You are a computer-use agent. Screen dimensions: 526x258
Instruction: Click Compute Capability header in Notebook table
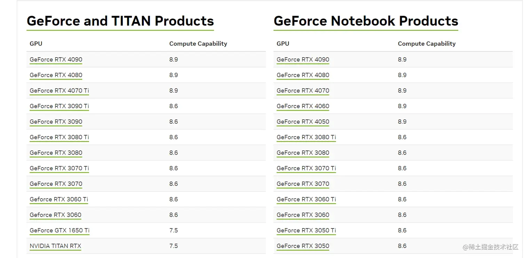click(x=427, y=44)
